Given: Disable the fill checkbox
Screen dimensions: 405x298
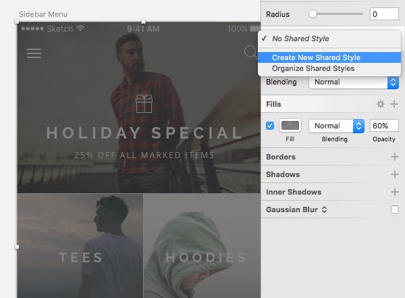Looking at the screenshot, I should tap(270, 126).
